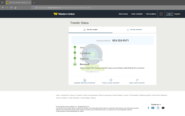Open the About us footer link
This screenshot has width=185, height=116.
73,95
